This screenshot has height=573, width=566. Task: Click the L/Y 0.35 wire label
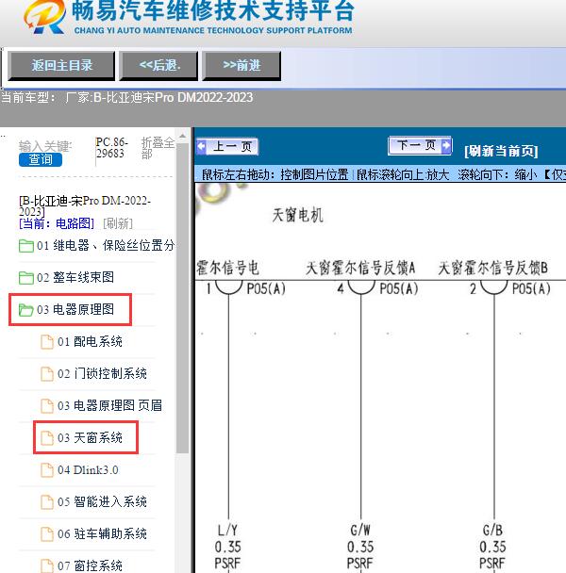tap(227, 538)
